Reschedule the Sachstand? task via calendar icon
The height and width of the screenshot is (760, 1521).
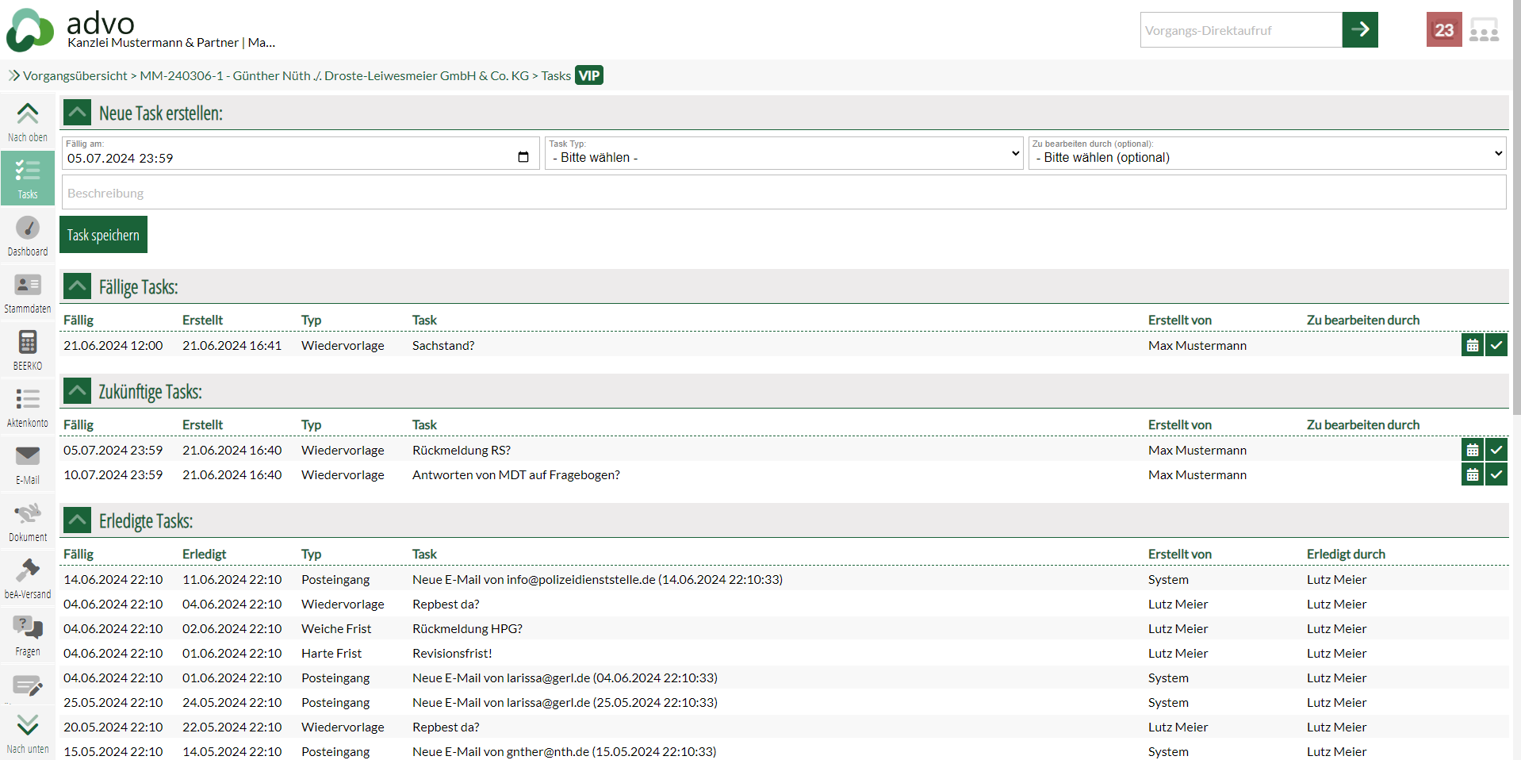[x=1472, y=345]
